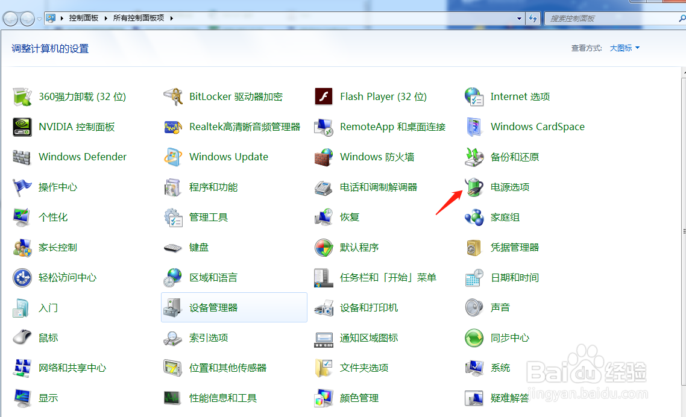
Task: Click the 疑难解答 link
Action: [510, 398]
